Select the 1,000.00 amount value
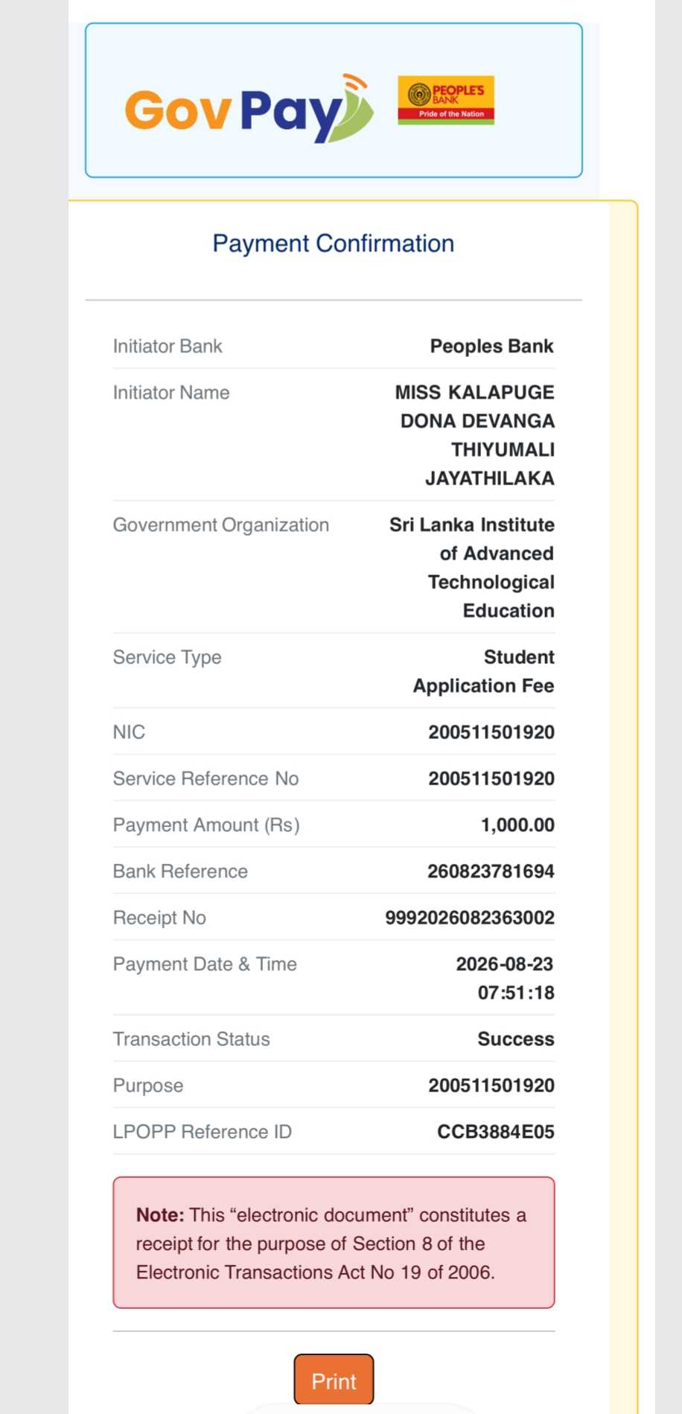Viewport: 682px width, 1414px height. [x=517, y=825]
